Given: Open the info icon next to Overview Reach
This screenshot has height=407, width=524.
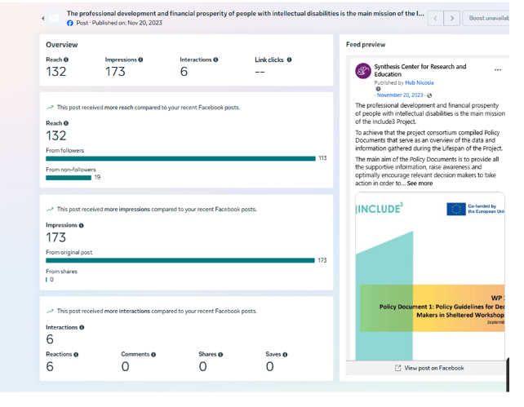Looking at the screenshot, I should click(x=66, y=60).
